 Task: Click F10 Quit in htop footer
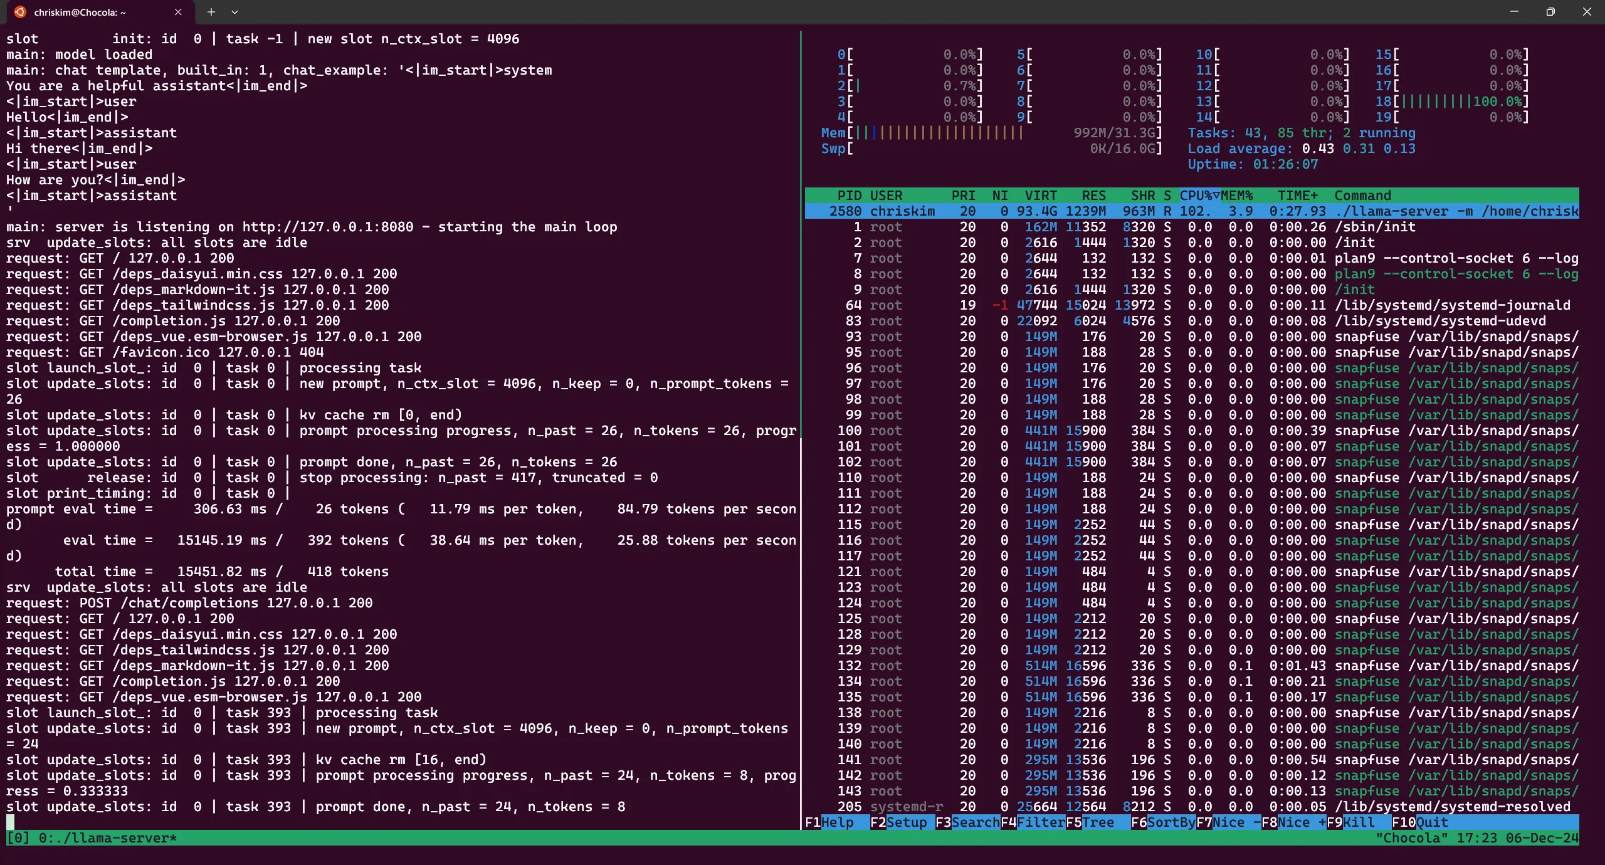click(1420, 822)
